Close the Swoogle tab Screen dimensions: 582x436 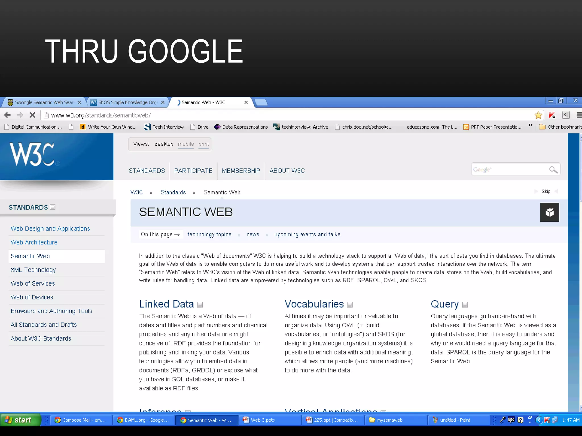click(x=79, y=102)
